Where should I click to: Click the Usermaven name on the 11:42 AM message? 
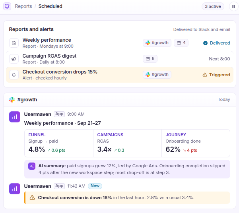(38, 186)
